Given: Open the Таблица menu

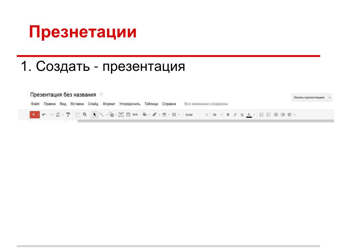Looking at the screenshot, I should pos(151,104).
